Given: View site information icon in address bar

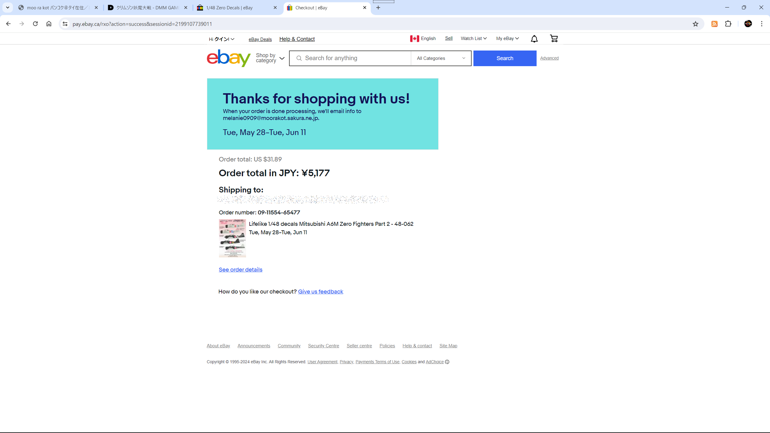Looking at the screenshot, I should click(65, 24).
